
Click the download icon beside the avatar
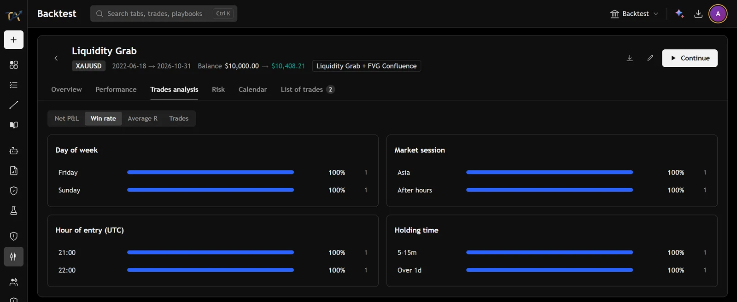tap(698, 14)
